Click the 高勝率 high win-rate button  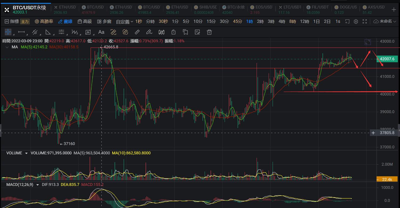[x=44, y=22]
